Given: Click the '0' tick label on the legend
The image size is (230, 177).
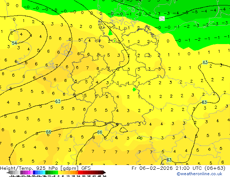Looking at the screenshot, I should point(58,176).
